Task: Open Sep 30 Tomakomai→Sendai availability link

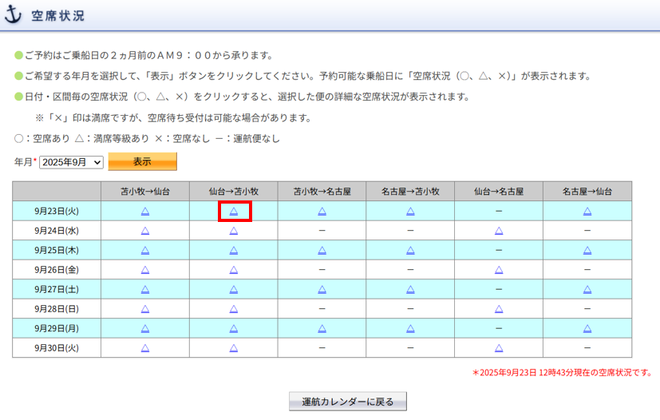Action: tap(144, 348)
